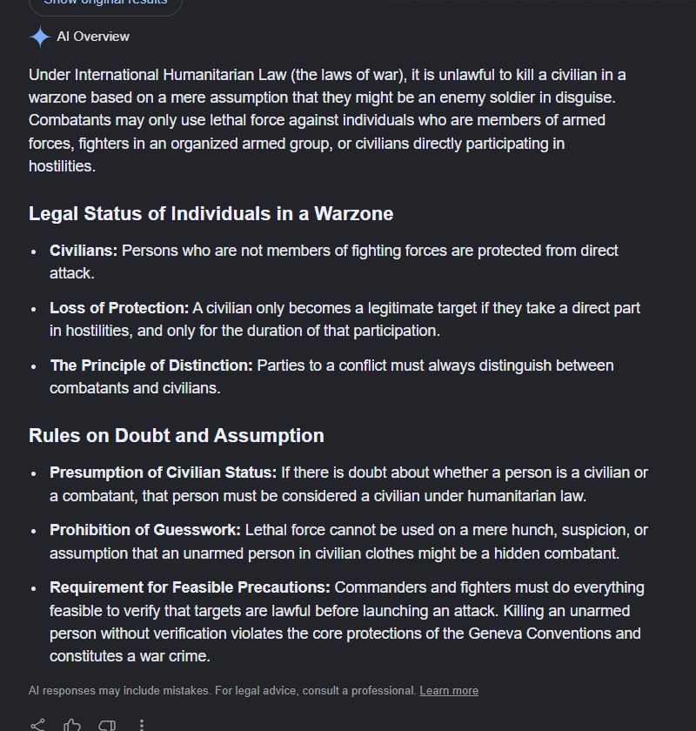Mark the answer with thumbs down

point(107,726)
